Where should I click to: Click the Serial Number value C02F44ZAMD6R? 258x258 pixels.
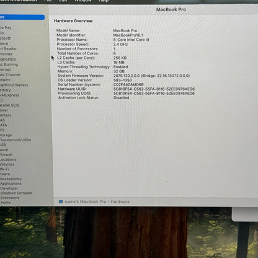128,84
